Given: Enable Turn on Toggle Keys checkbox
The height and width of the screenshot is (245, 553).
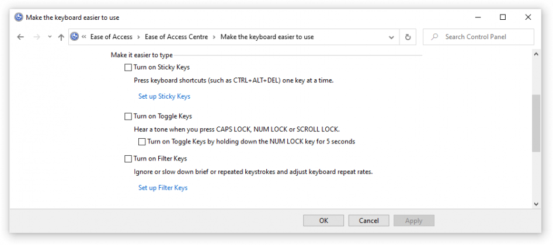Looking at the screenshot, I should point(128,116).
